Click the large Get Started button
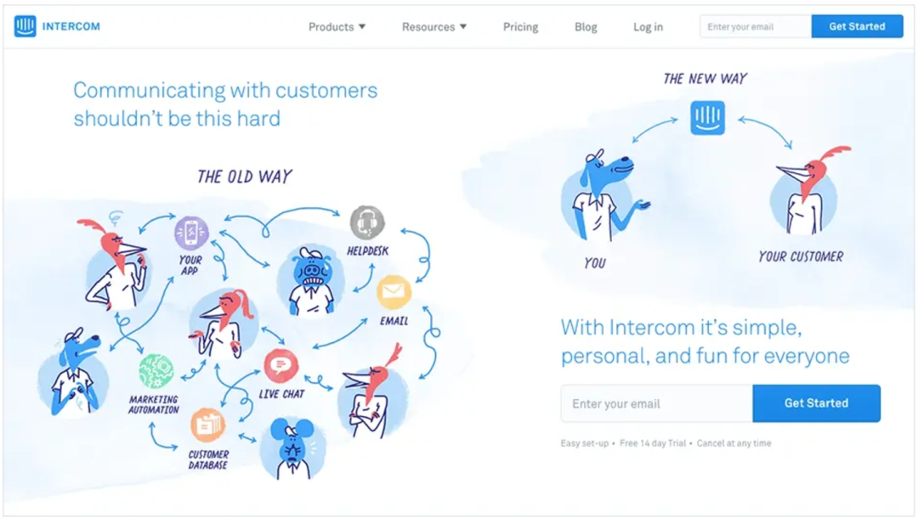This screenshot has height=523, width=918. coord(816,403)
